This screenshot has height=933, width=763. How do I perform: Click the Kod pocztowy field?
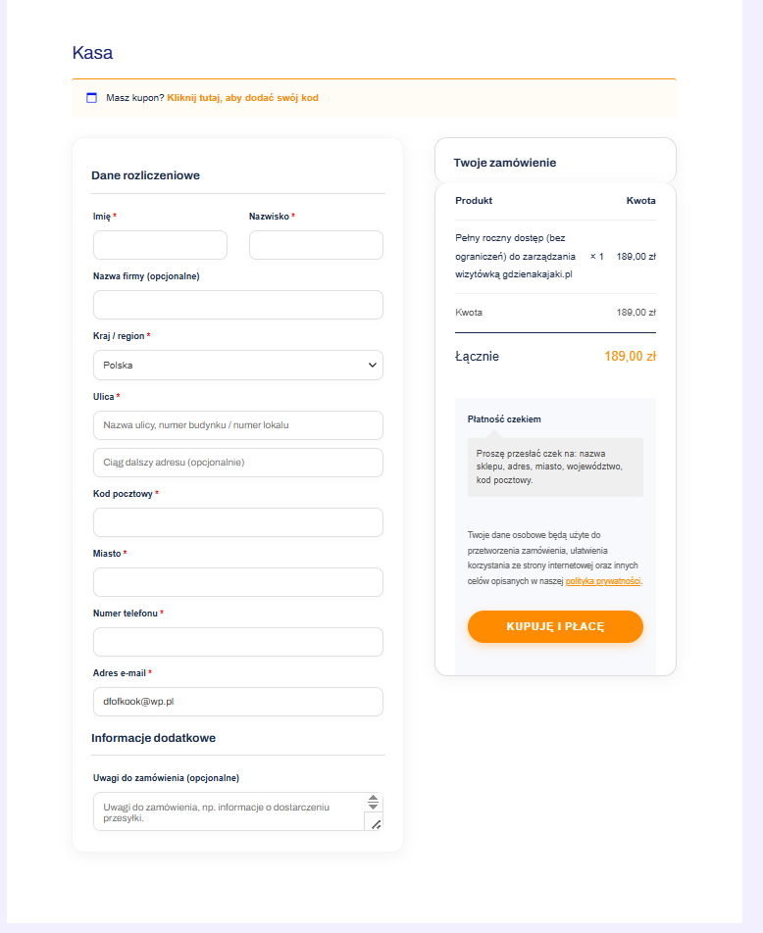[x=237, y=522]
